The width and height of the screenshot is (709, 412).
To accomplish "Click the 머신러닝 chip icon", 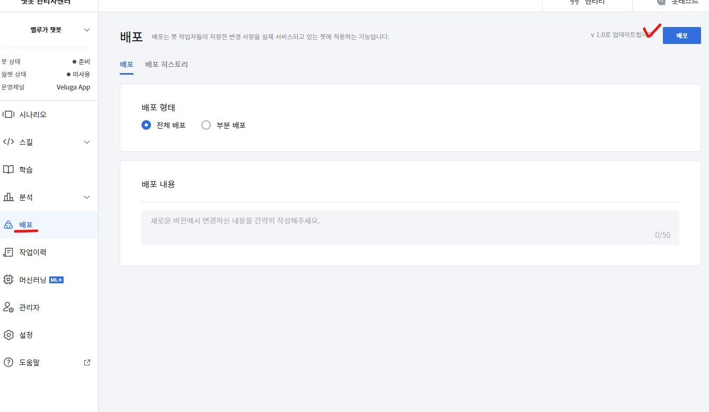I will point(8,280).
